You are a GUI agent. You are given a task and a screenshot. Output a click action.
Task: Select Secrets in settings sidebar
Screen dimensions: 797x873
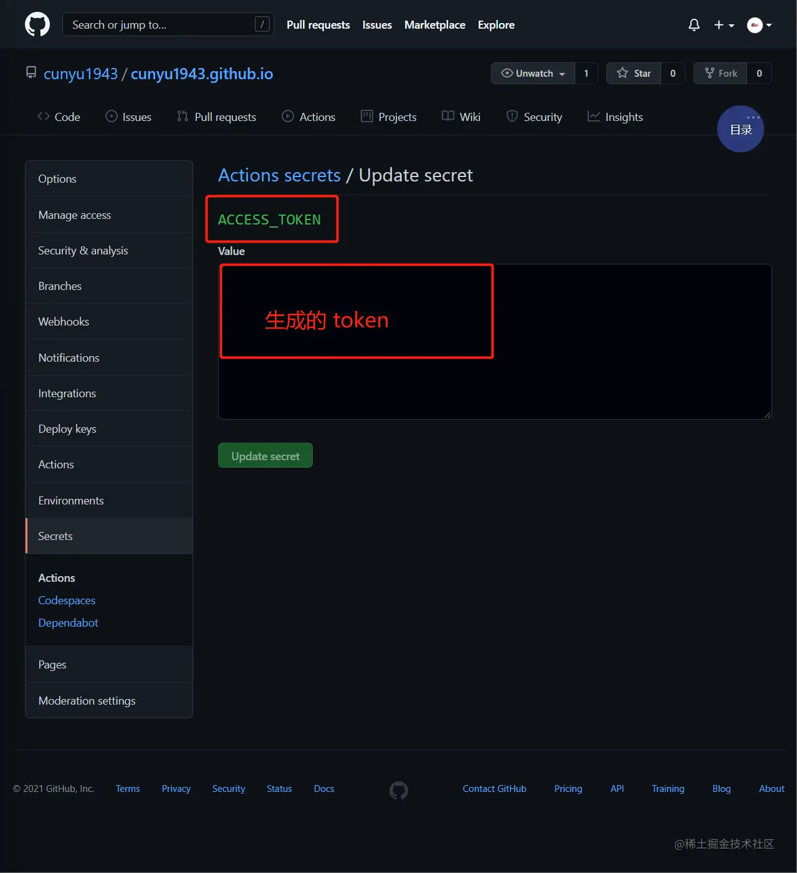(x=109, y=536)
